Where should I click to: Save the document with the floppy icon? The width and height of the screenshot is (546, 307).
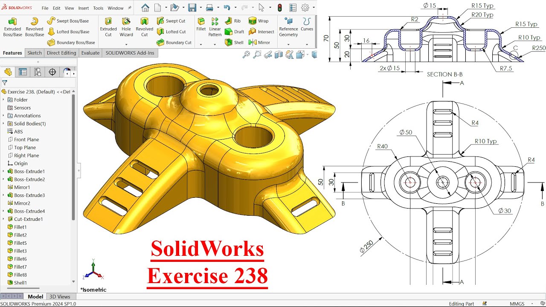(192, 8)
